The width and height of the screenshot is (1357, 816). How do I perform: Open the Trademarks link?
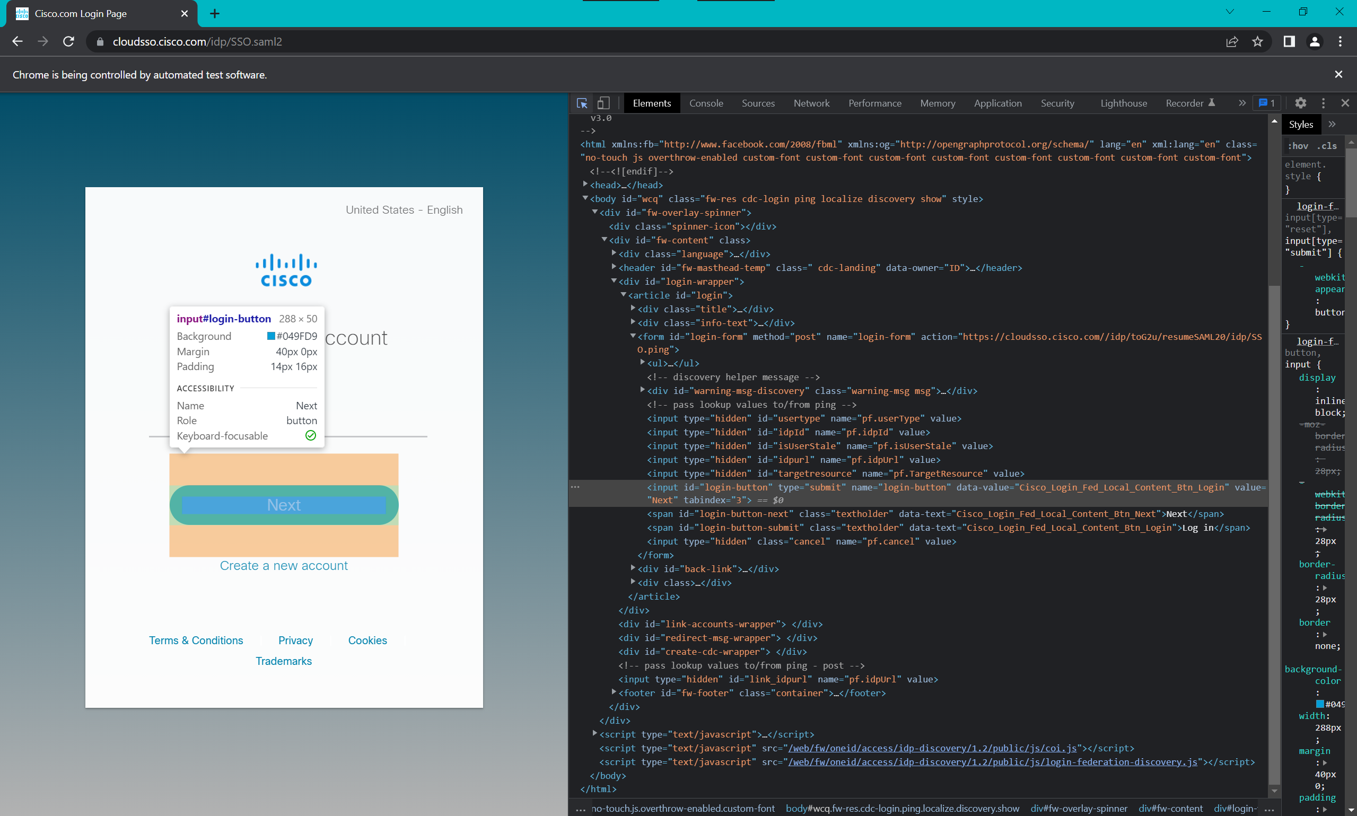pyautogui.click(x=284, y=661)
